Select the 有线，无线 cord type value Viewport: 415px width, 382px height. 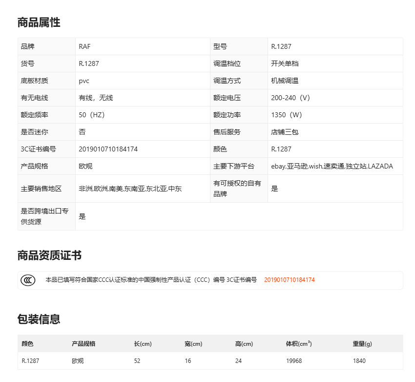96,98
